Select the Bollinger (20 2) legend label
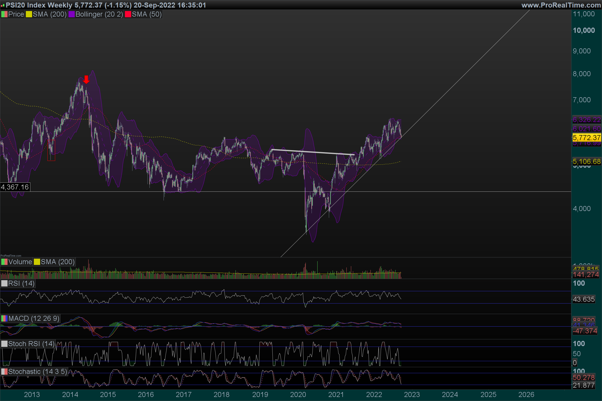 point(99,14)
